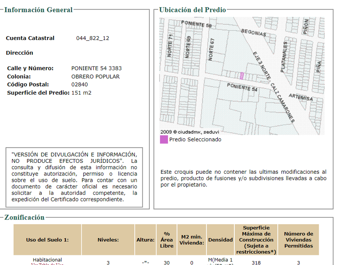Click the Habitacional land use cell
The height and width of the screenshot is (265, 354).
coord(47,260)
